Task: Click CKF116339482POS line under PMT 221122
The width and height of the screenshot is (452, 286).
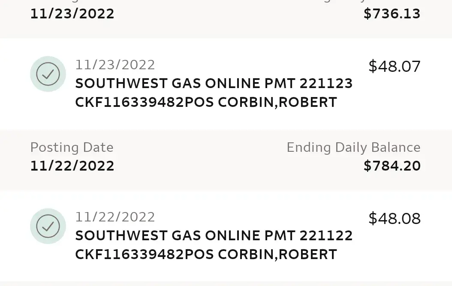Action: click(145, 255)
